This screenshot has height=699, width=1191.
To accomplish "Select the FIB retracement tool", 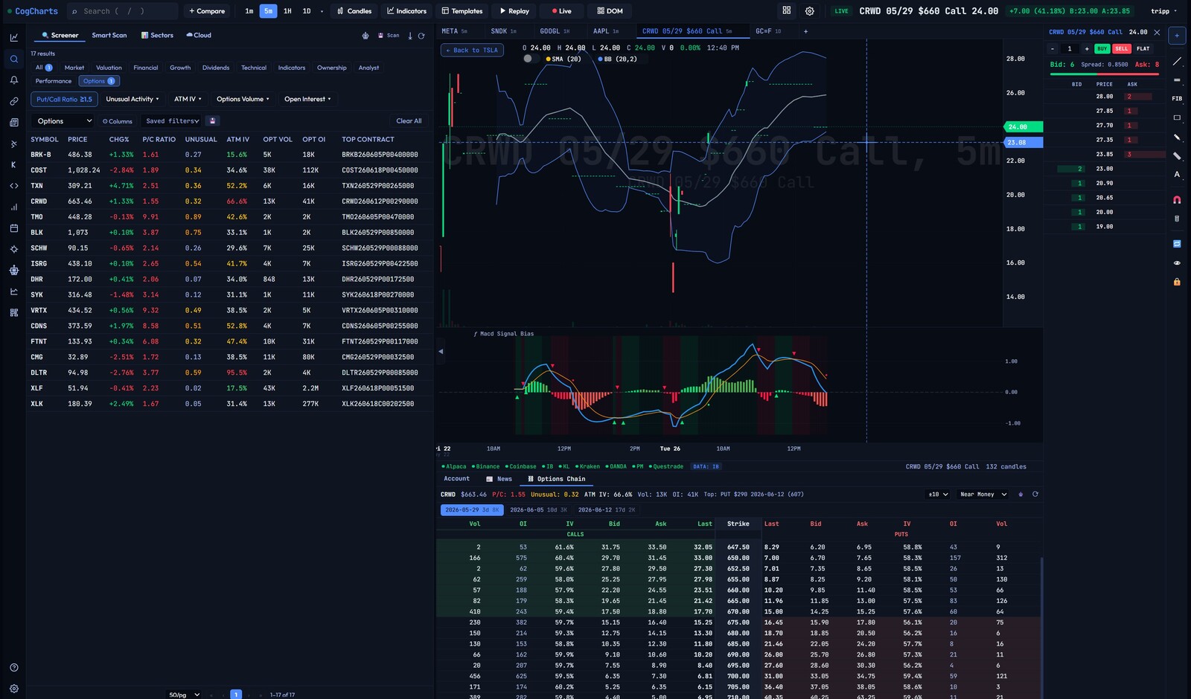I will click(x=1177, y=98).
